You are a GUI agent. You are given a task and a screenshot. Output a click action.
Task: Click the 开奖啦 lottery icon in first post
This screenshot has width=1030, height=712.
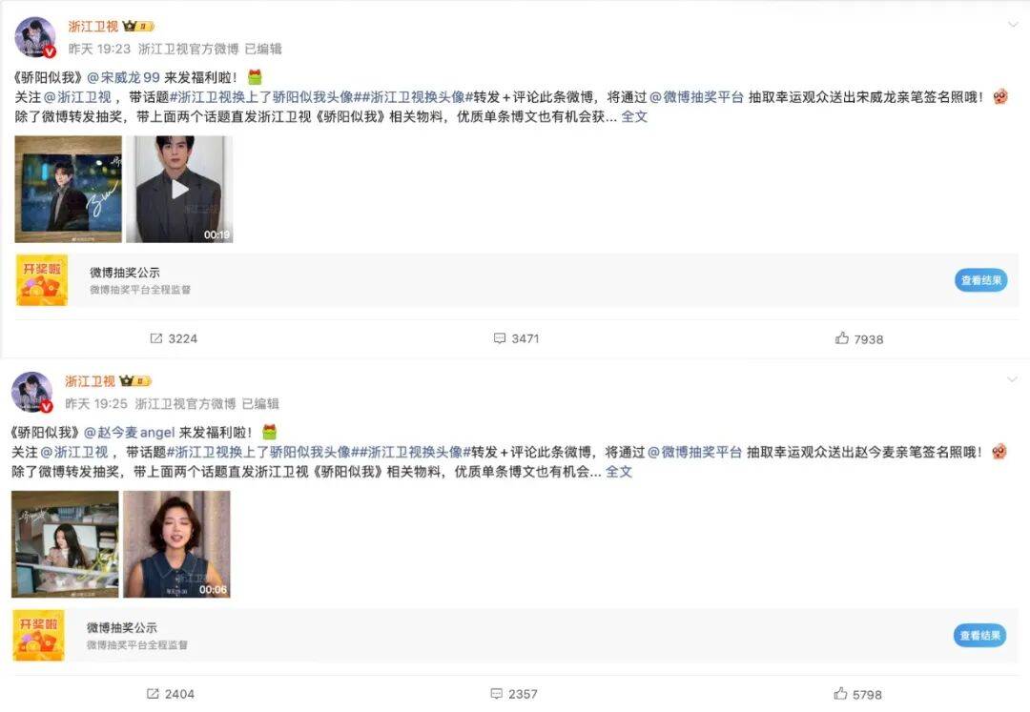pyautogui.click(x=42, y=280)
